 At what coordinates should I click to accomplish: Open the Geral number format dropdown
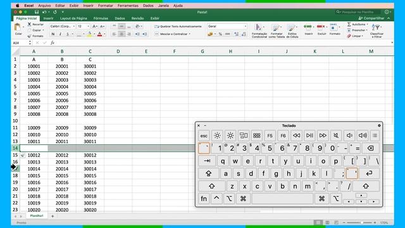pos(245,27)
